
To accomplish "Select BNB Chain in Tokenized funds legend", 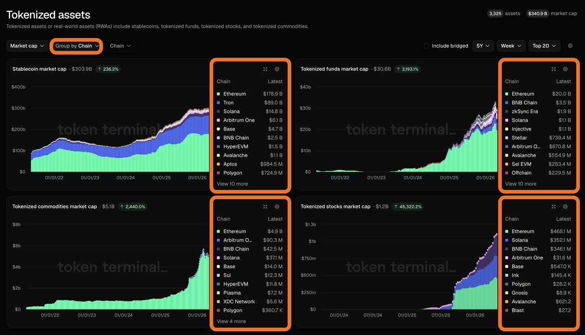I will point(538,103).
